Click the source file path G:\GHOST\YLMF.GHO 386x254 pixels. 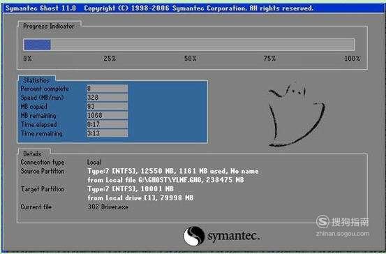pyautogui.click(x=170, y=180)
